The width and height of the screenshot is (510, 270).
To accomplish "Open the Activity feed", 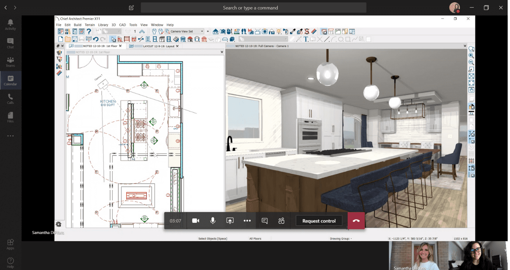I will [10, 25].
